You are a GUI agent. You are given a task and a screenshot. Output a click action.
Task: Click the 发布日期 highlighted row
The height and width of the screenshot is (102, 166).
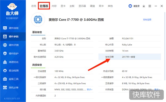pyautogui.click(x=129, y=57)
